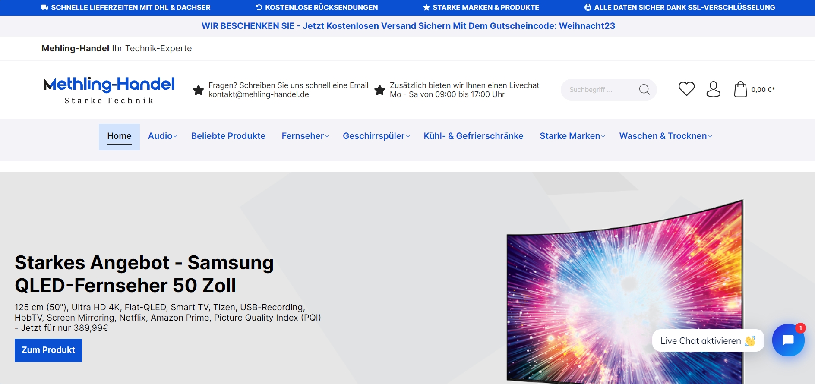The height and width of the screenshot is (384, 815).
Task: Click the return arrow icon in top bar
Action: [x=259, y=7]
